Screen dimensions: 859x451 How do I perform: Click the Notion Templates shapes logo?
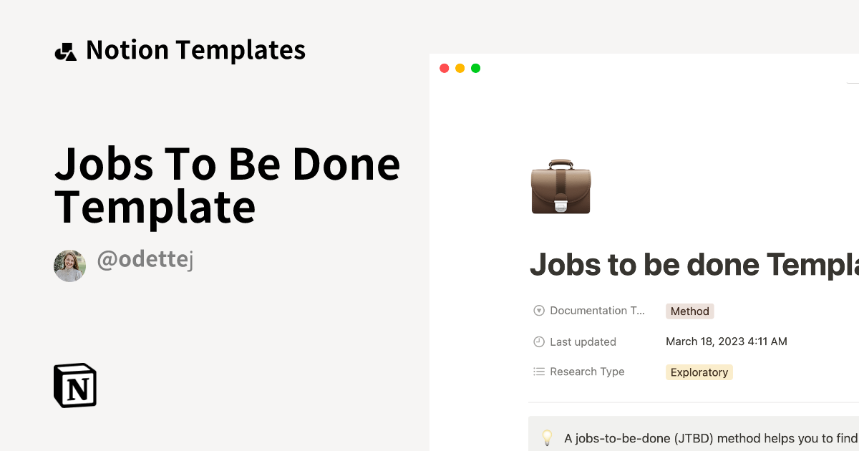(65, 49)
